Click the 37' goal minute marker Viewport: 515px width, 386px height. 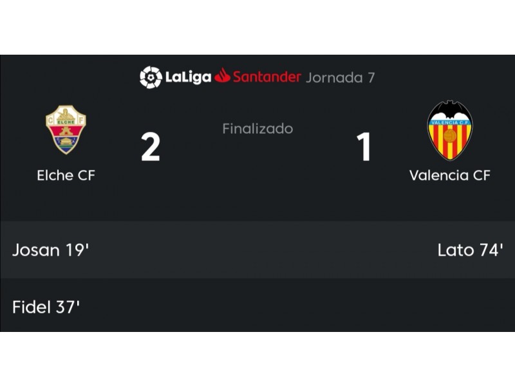coord(68,308)
